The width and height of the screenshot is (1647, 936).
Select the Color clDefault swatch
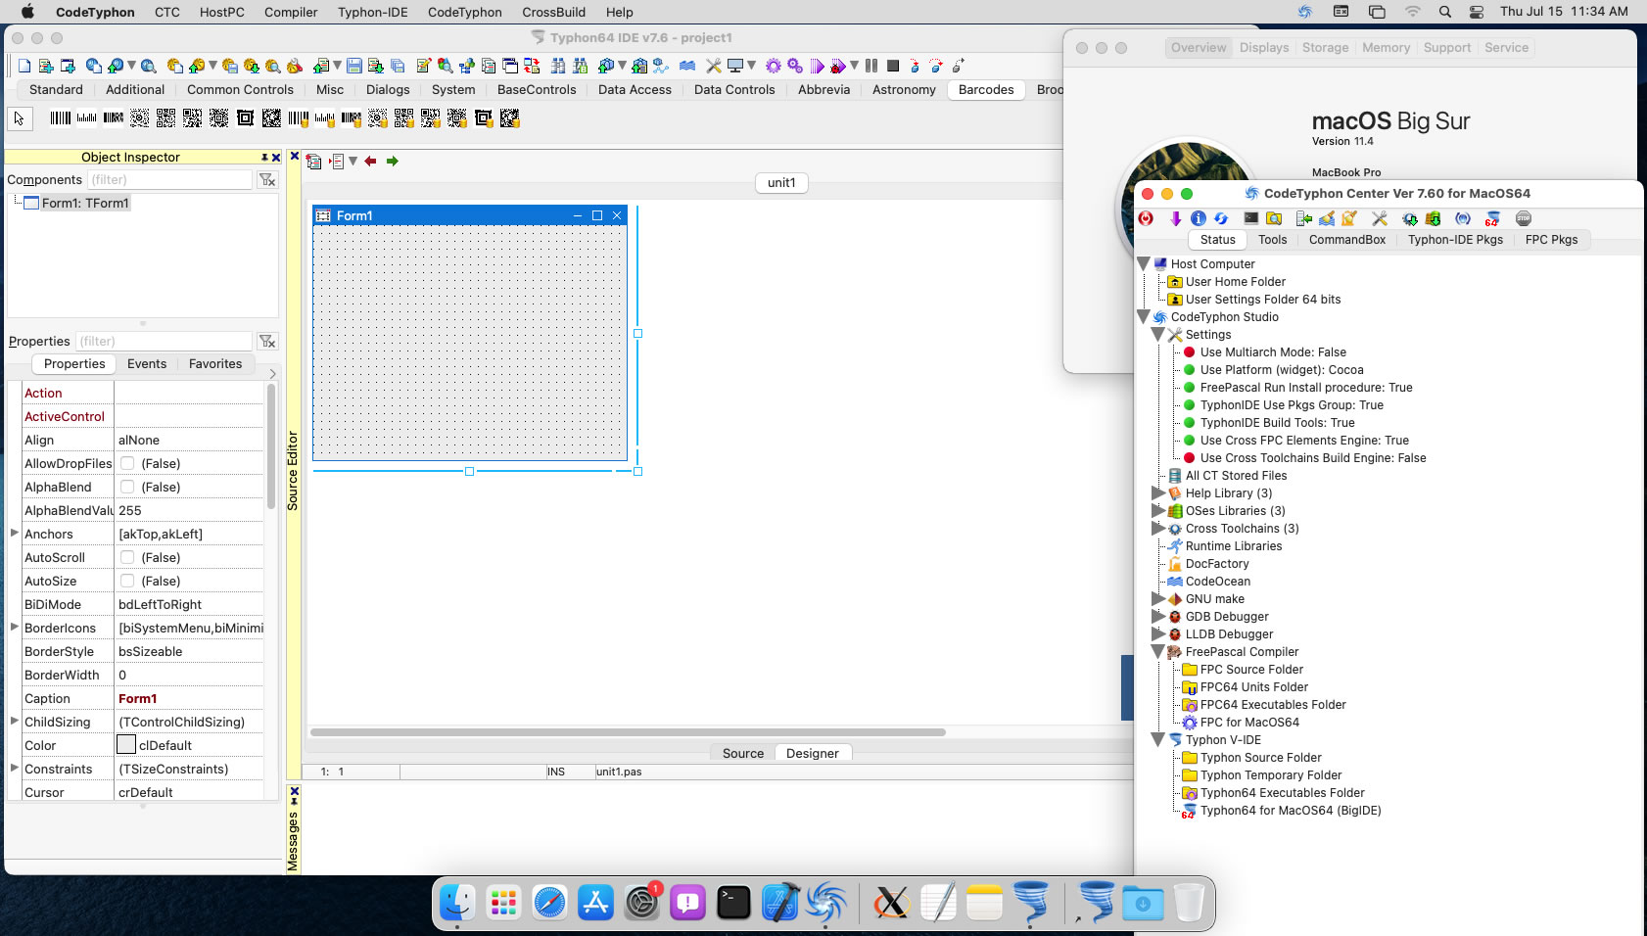(x=126, y=745)
